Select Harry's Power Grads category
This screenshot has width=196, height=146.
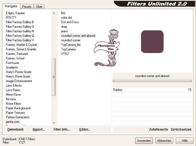[x=19, y=72]
